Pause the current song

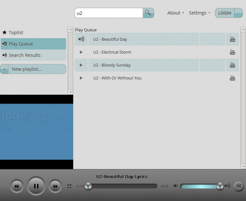[x=36, y=186]
